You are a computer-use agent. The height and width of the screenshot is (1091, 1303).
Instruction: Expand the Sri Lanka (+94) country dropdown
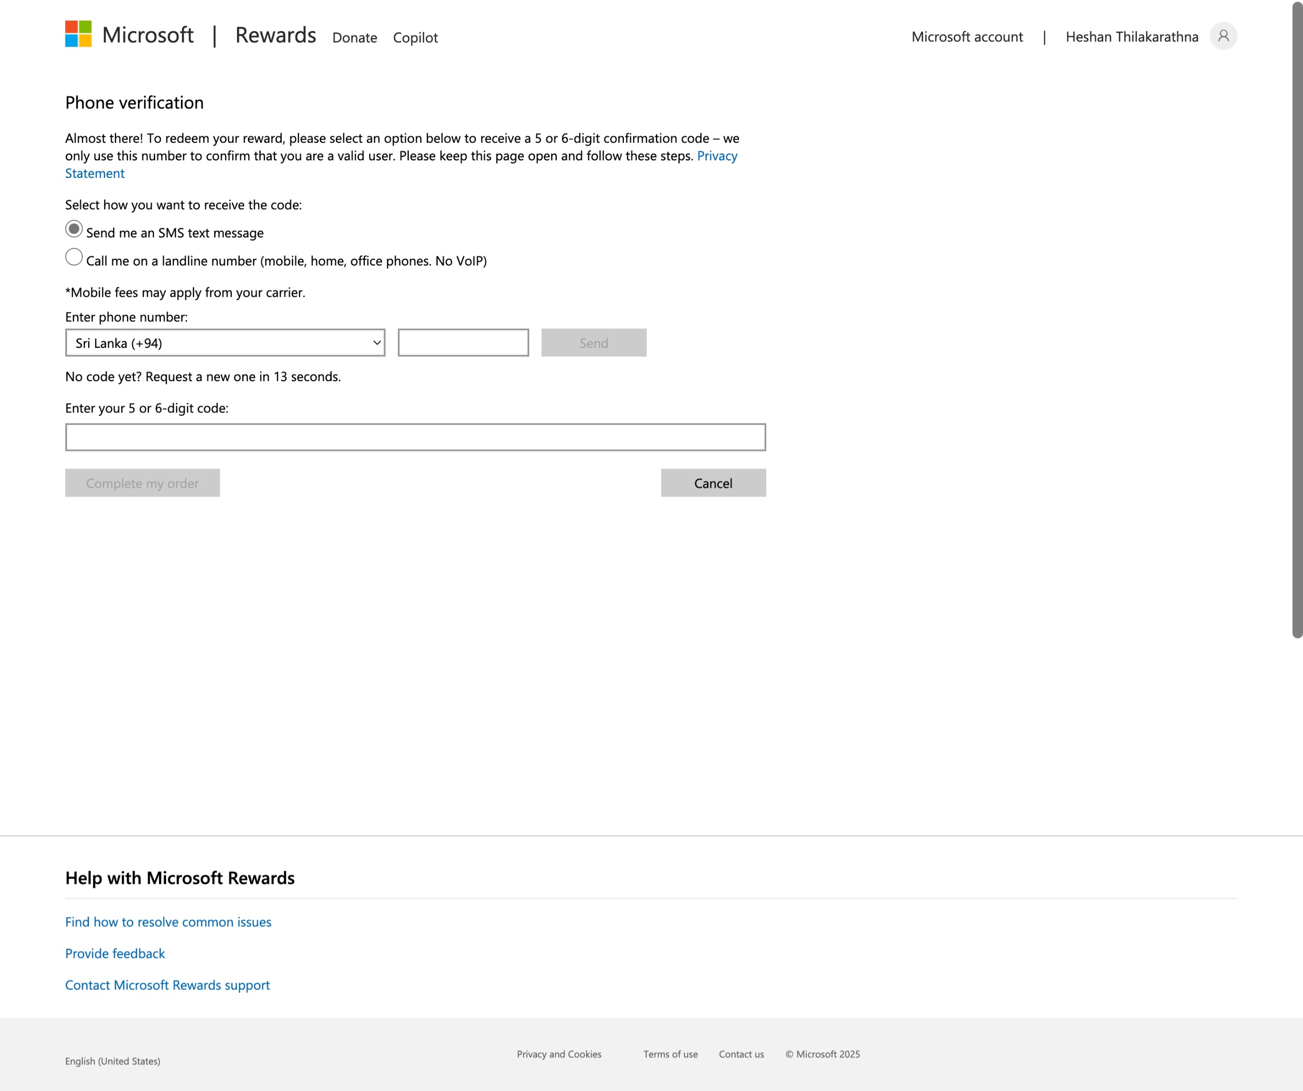225,343
